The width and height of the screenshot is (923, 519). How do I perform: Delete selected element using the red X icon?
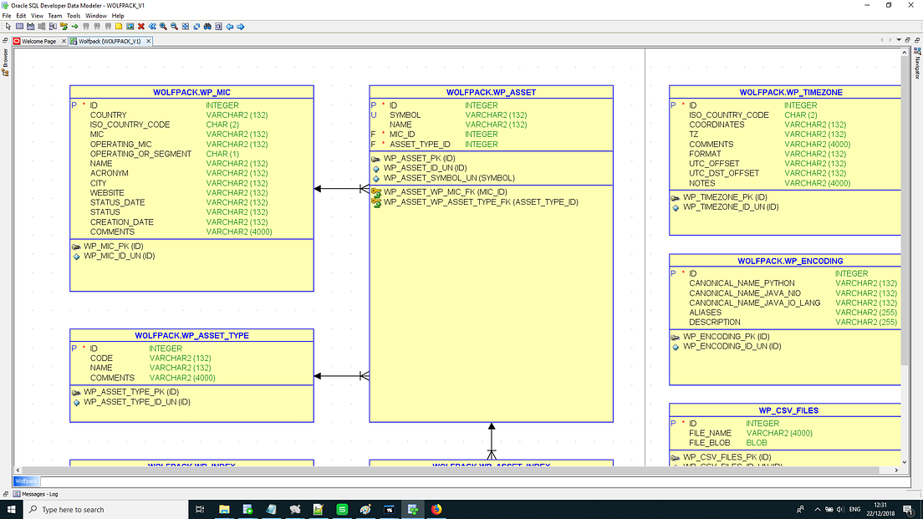(141, 26)
